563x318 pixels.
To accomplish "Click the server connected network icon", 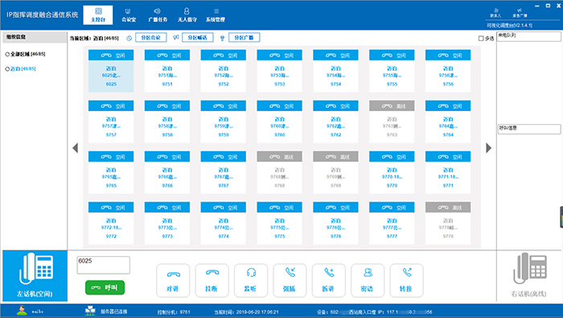I will click(x=90, y=311).
